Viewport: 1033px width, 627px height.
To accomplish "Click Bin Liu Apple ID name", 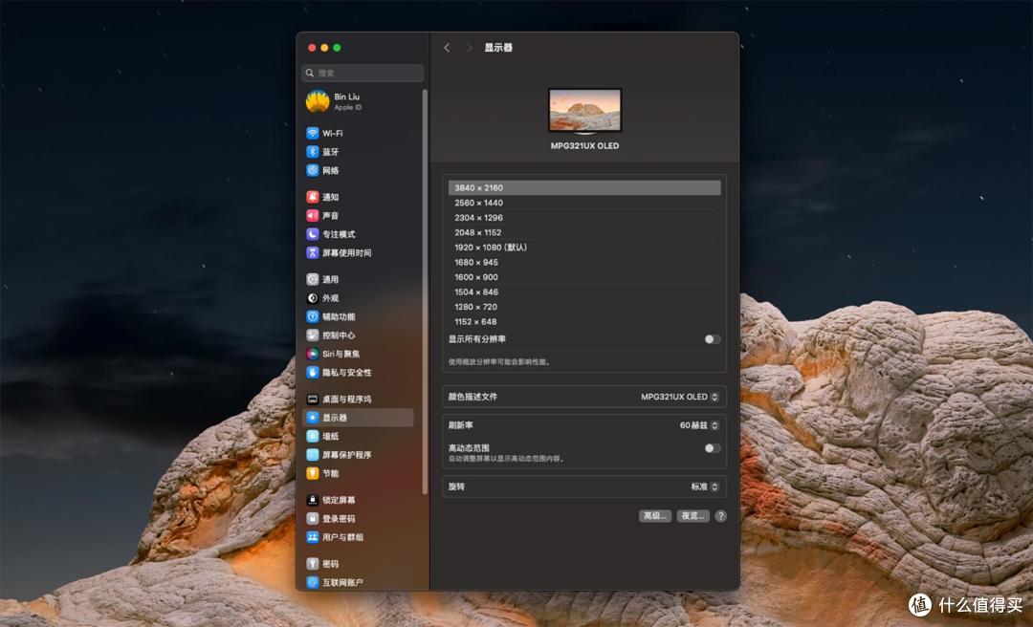I will pyautogui.click(x=347, y=101).
